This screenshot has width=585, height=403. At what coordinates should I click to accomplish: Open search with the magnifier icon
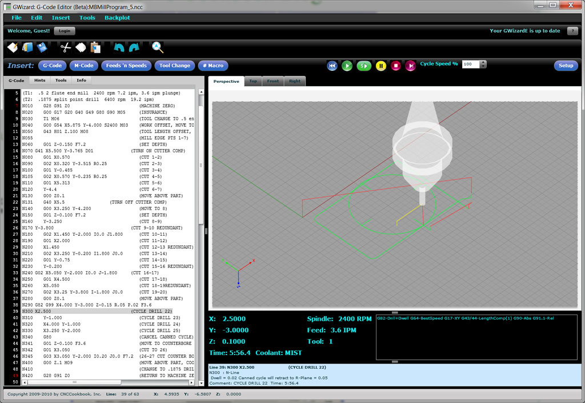tap(157, 47)
